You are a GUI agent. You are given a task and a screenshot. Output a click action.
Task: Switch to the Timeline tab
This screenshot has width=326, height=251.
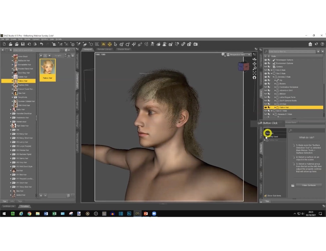[x=24, y=206]
